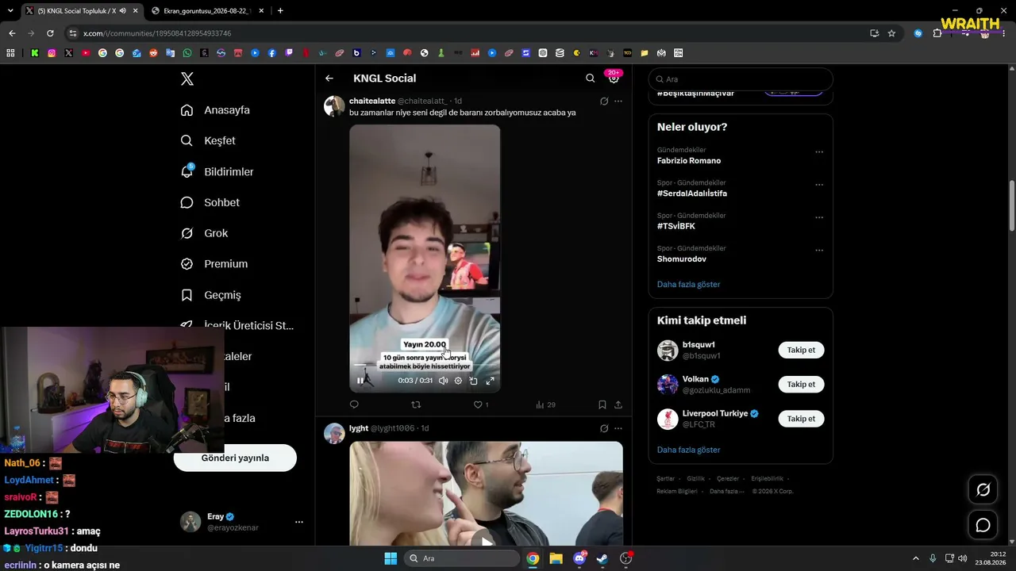Screen dimensions: 1016x571
Task: Open the Twitch bookmark in bookmarks bar
Action: [289, 53]
